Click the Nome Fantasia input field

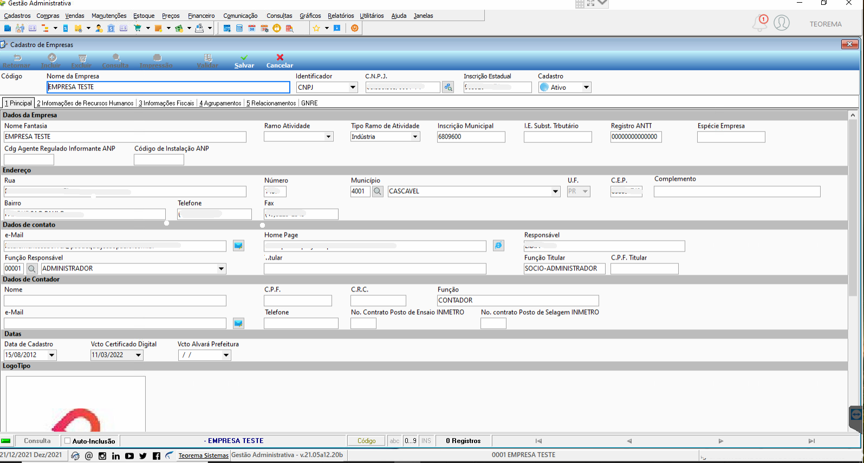pos(125,137)
